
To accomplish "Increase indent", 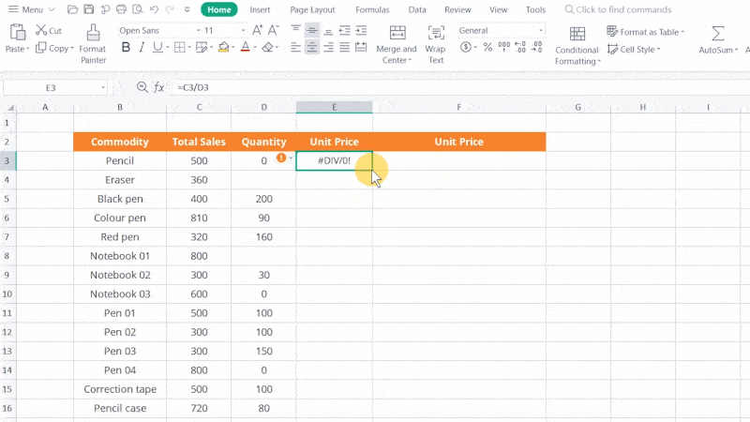I will pyautogui.click(x=361, y=31).
